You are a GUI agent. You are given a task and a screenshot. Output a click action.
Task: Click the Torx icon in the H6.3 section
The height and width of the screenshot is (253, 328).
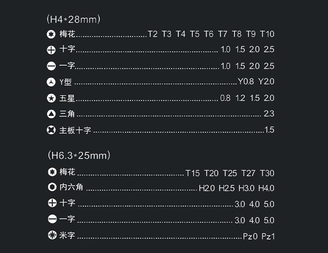[x=52, y=172]
